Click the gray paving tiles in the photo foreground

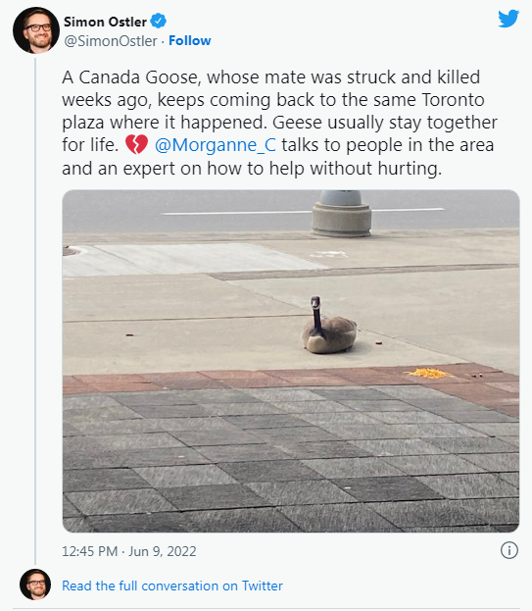tap(291, 460)
